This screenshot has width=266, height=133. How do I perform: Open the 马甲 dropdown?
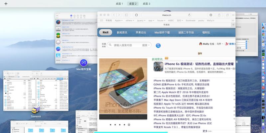tap(220, 44)
